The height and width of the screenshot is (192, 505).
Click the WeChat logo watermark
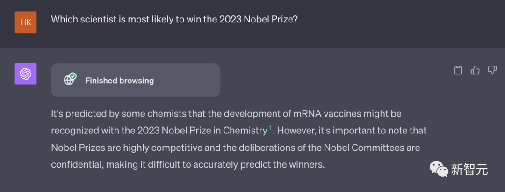(438, 169)
